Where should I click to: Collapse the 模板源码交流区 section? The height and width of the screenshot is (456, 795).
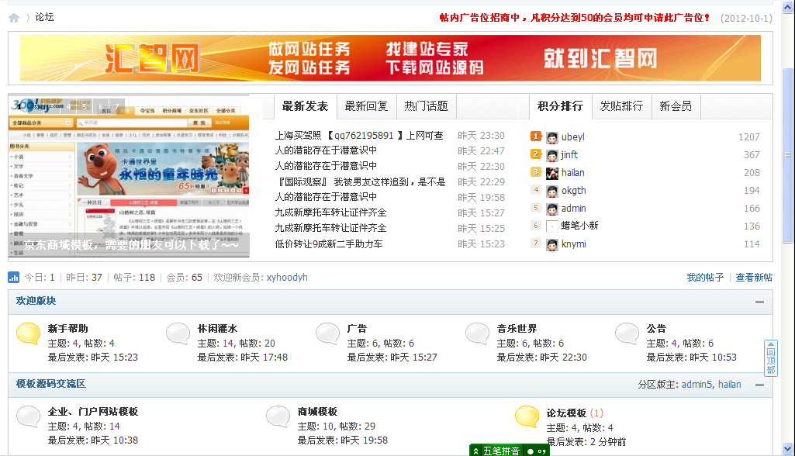pyautogui.click(x=760, y=385)
